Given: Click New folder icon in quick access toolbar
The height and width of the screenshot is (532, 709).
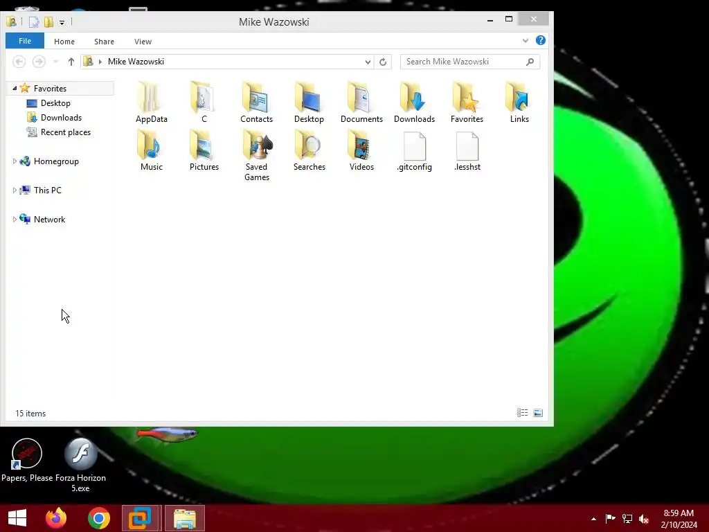Looking at the screenshot, I should pos(48,21).
